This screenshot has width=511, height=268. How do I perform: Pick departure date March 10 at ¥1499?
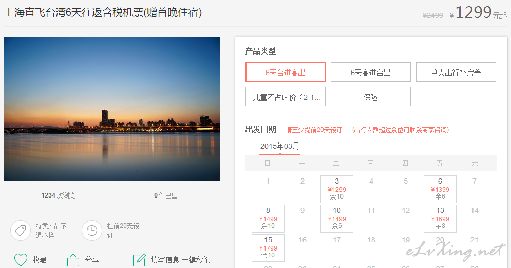[x=337, y=219]
